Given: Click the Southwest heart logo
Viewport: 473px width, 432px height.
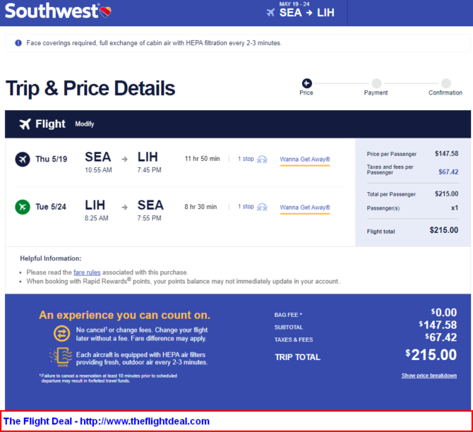Looking at the screenshot, I should click(106, 12).
